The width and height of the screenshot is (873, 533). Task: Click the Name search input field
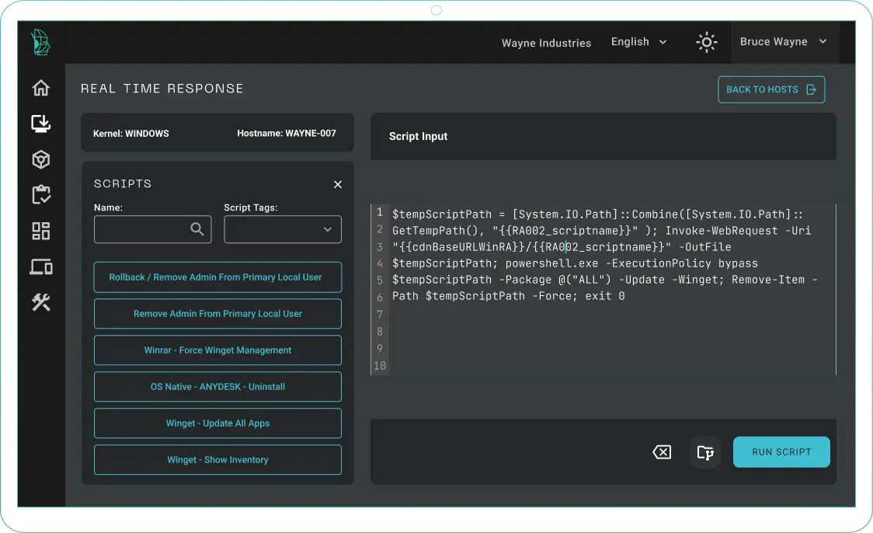click(152, 229)
